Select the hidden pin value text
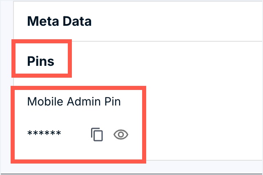The width and height of the screenshot is (263, 175). click(x=44, y=134)
